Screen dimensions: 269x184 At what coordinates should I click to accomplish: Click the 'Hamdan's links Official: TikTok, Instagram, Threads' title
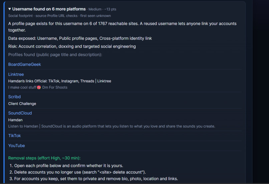(x=60, y=81)
